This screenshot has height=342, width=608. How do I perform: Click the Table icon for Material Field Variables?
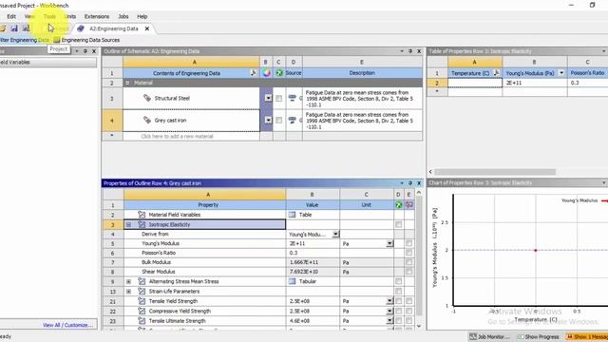coord(292,215)
